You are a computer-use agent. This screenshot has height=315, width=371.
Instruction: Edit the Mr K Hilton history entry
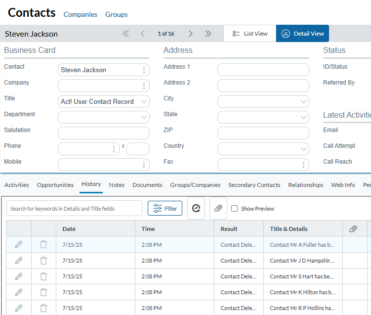(x=19, y=292)
